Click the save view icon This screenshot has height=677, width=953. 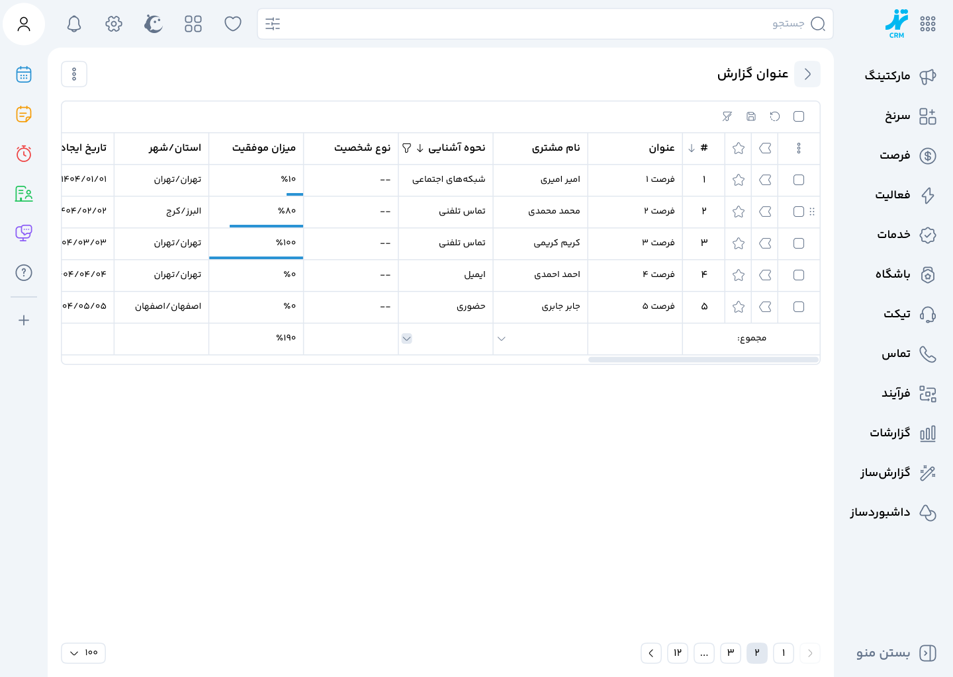click(x=751, y=116)
